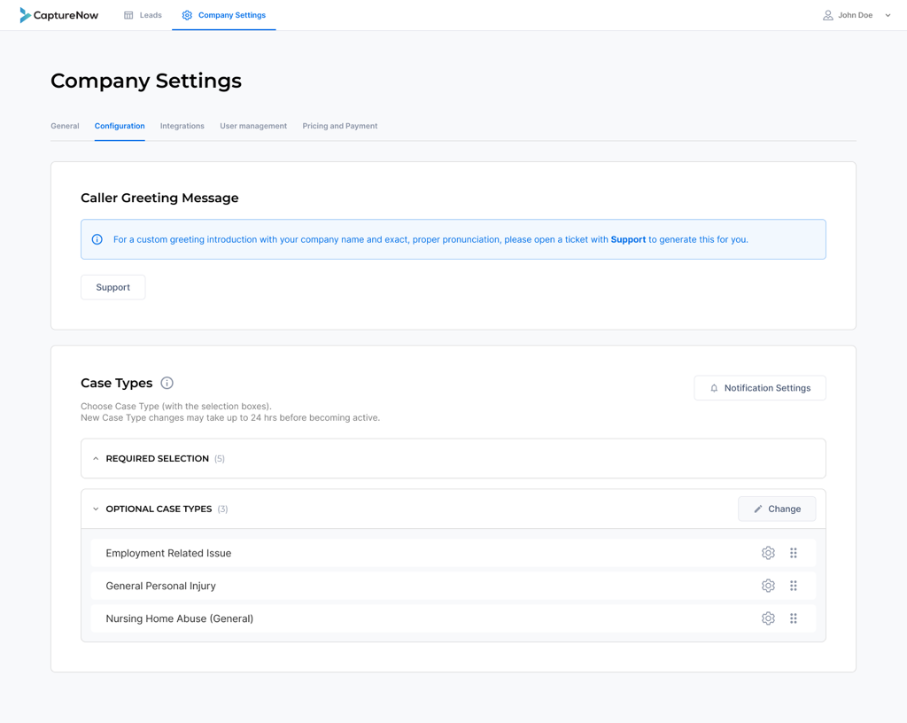Click the Company Settings page title
This screenshot has height=723, width=907.
pyautogui.click(x=146, y=81)
